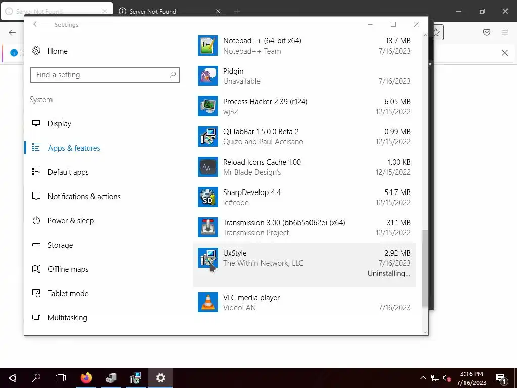The image size is (517, 388).
Task: Click the Process Hacker app icon
Action: coord(208,106)
